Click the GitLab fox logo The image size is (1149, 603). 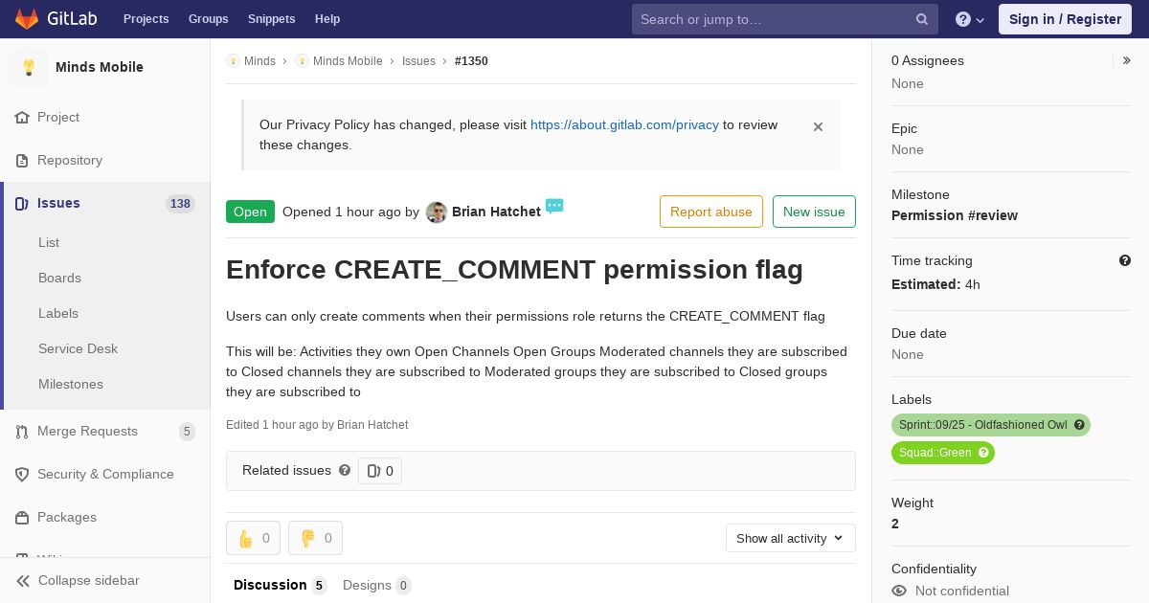click(27, 18)
